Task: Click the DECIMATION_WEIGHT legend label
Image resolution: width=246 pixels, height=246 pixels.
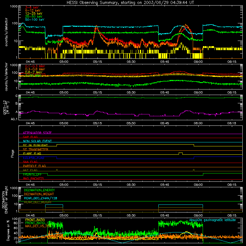Action: [39, 194]
